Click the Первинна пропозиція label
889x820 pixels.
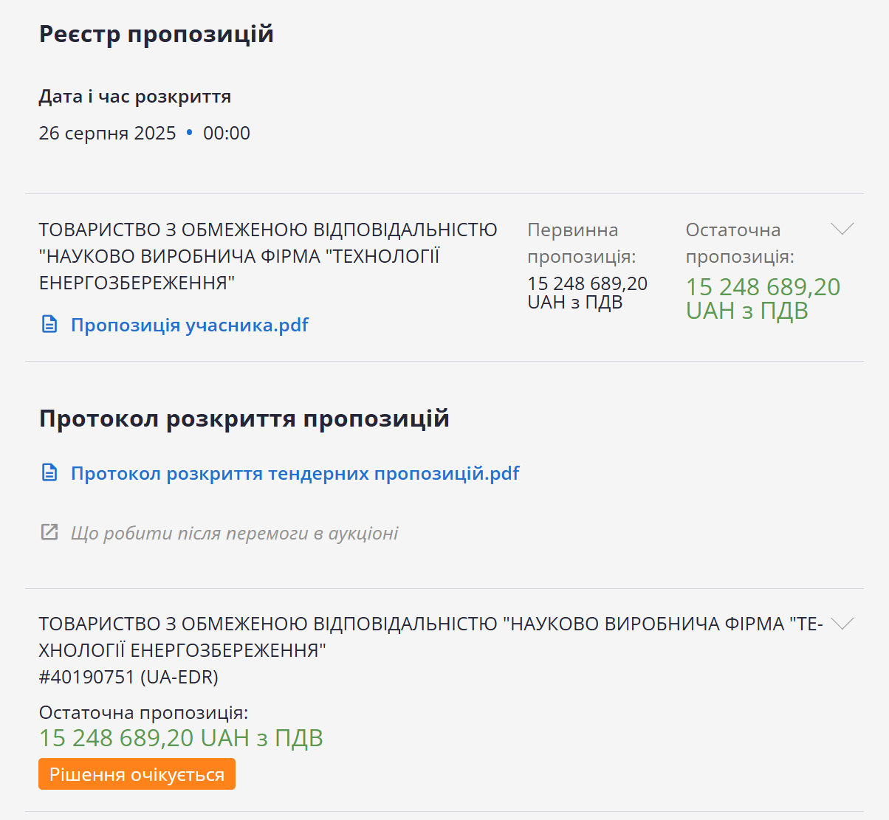[581, 243]
